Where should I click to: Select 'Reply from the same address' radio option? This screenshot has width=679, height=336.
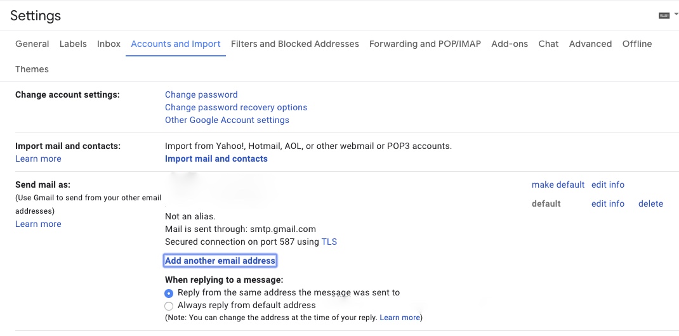click(x=169, y=293)
